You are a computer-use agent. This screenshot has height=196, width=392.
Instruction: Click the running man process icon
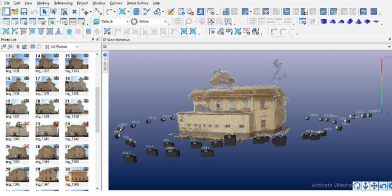pyautogui.click(x=200, y=11)
